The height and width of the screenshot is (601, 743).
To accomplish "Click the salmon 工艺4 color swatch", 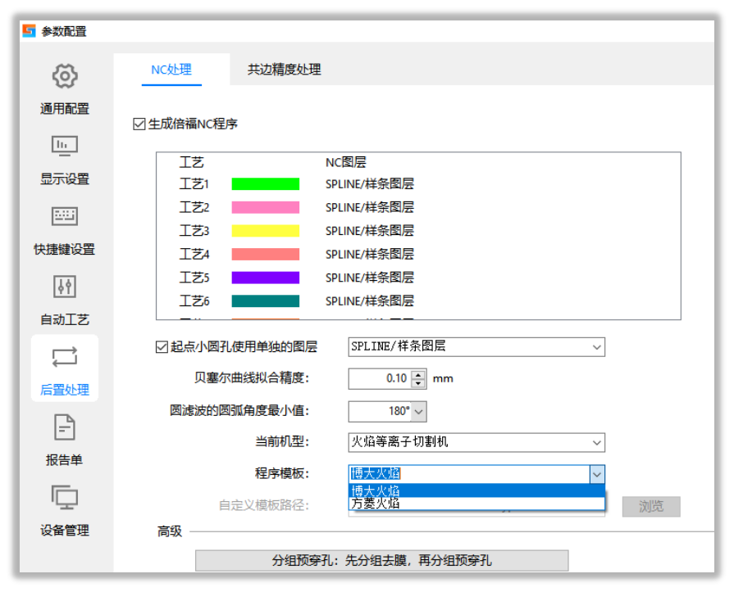I will [266, 254].
